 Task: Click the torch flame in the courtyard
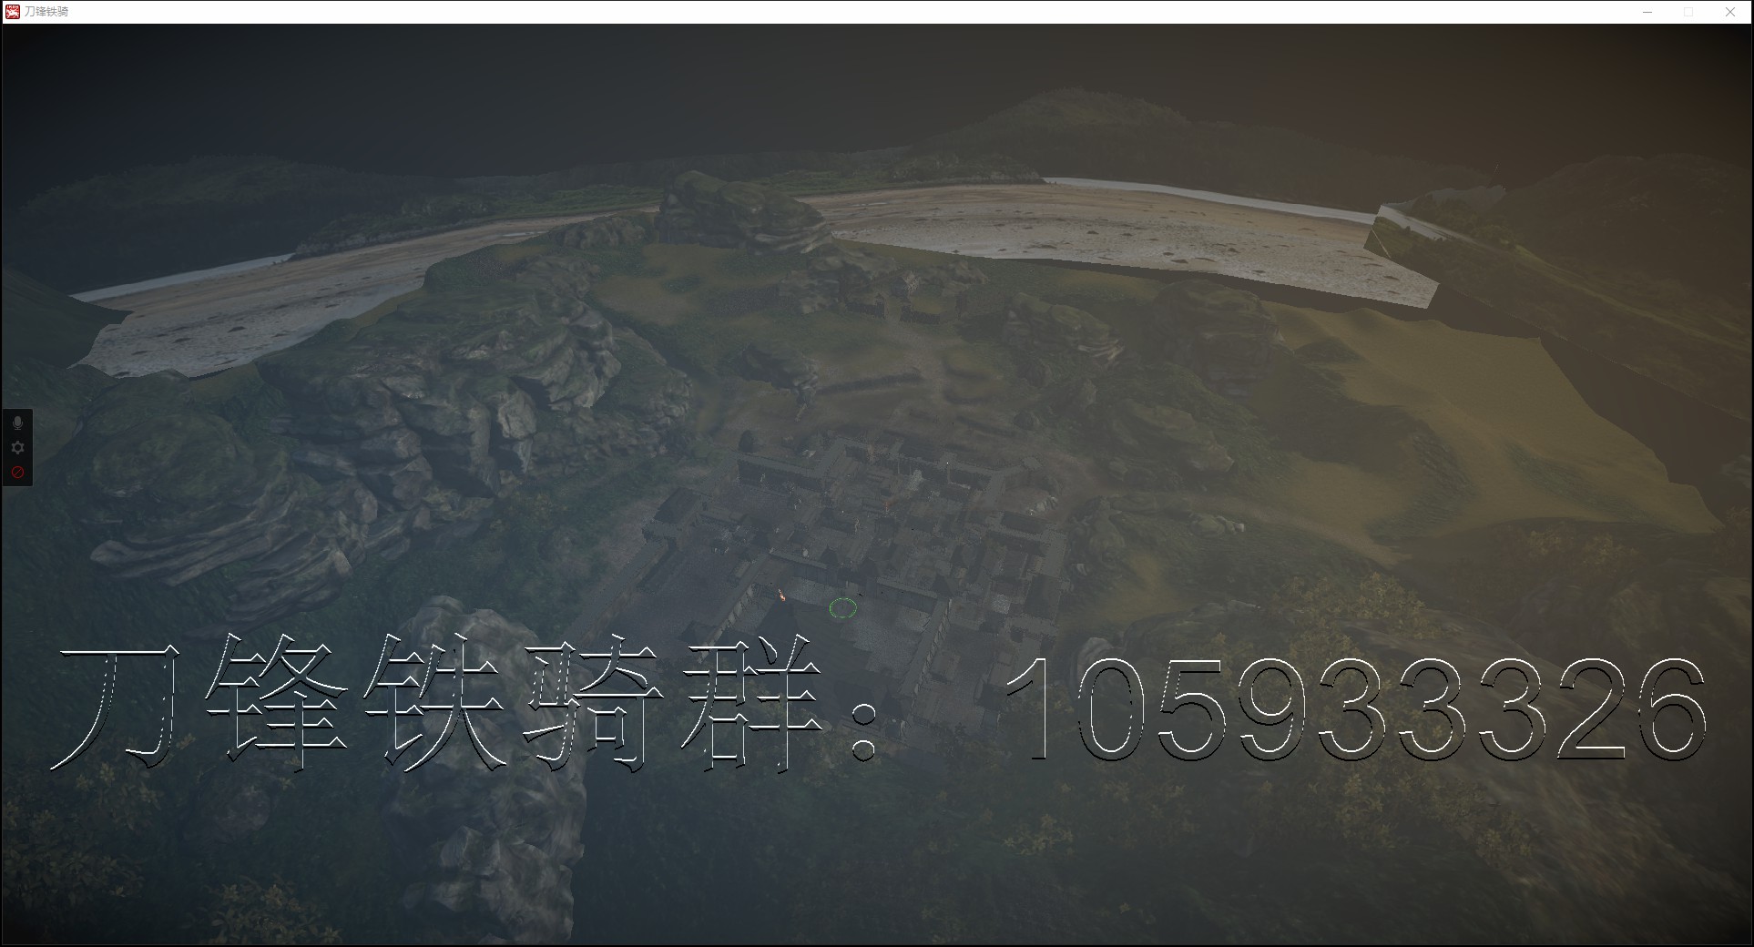point(780,596)
